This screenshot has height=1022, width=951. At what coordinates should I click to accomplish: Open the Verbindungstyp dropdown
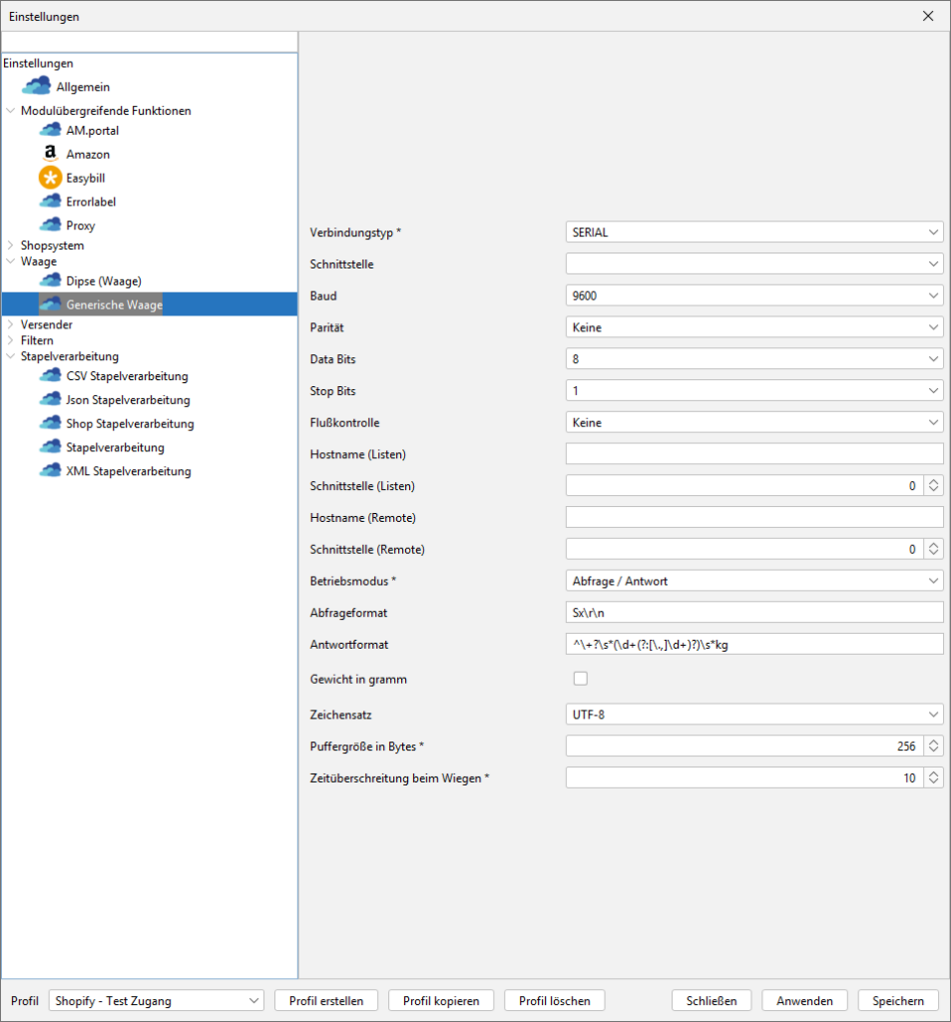[x=753, y=232]
